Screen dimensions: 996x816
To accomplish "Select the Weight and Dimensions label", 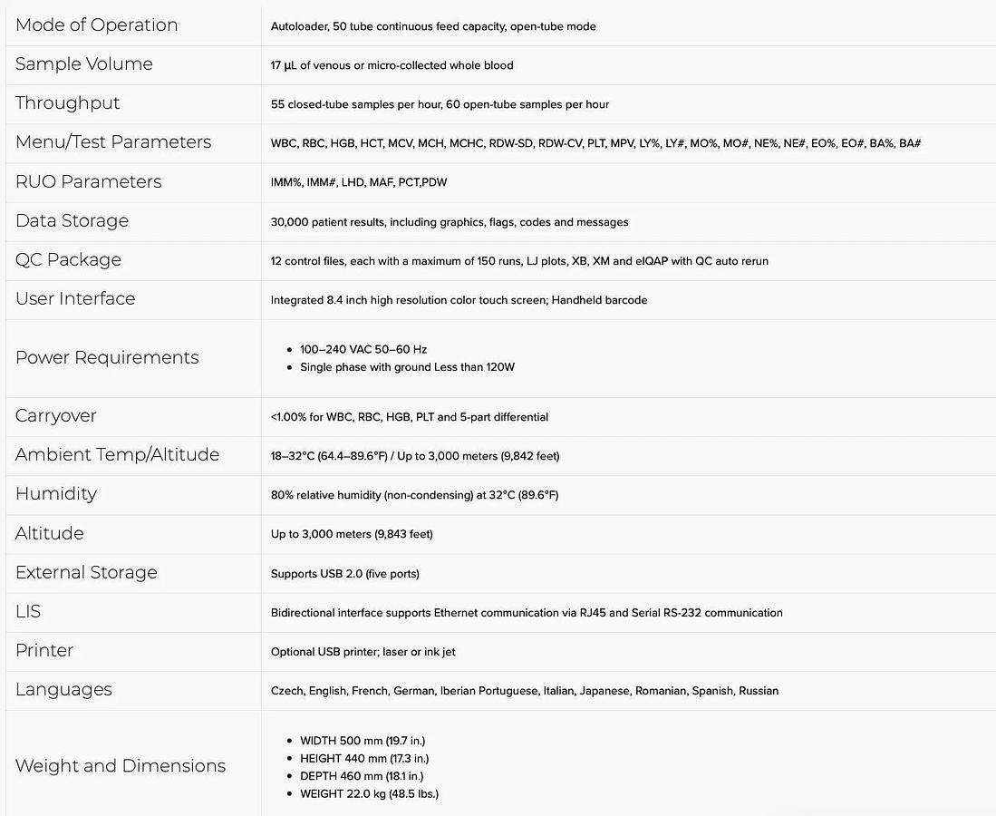I will point(121,766).
